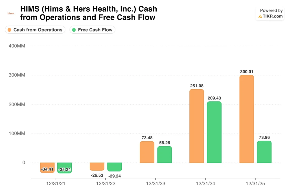Select the 56.26 green bar for 12/31/23
Screen dimensions: 289x193
pyautogui.click(x=165, y=155)
